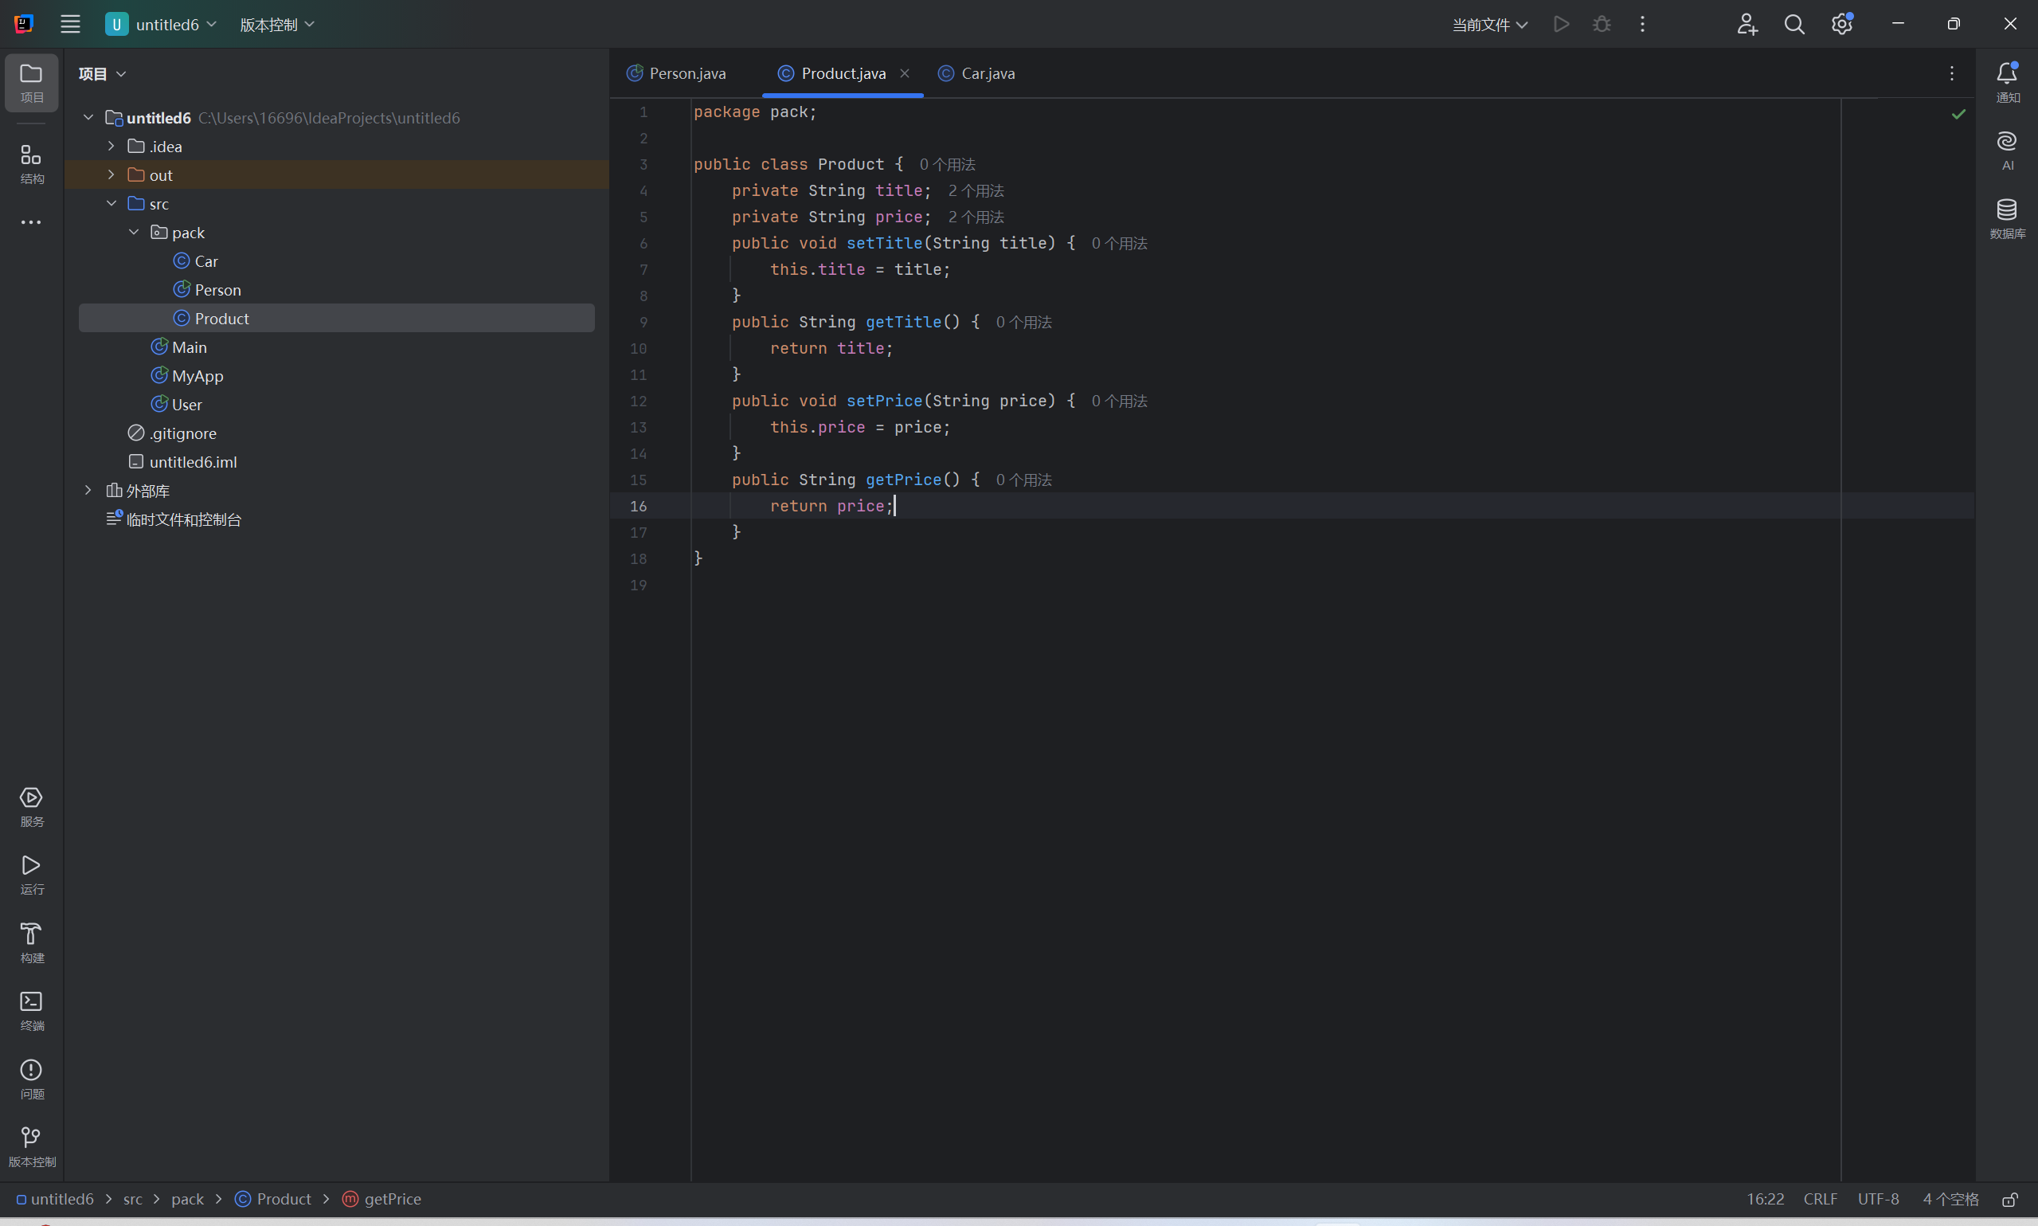
Task: Select the Person class in project tree
Action: (217, 289)
